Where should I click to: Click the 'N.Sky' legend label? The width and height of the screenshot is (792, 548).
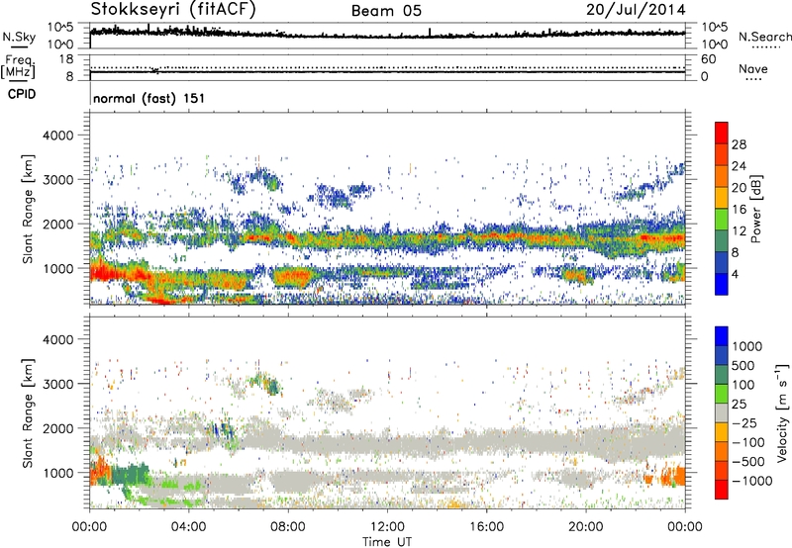[x=19, y=37]
